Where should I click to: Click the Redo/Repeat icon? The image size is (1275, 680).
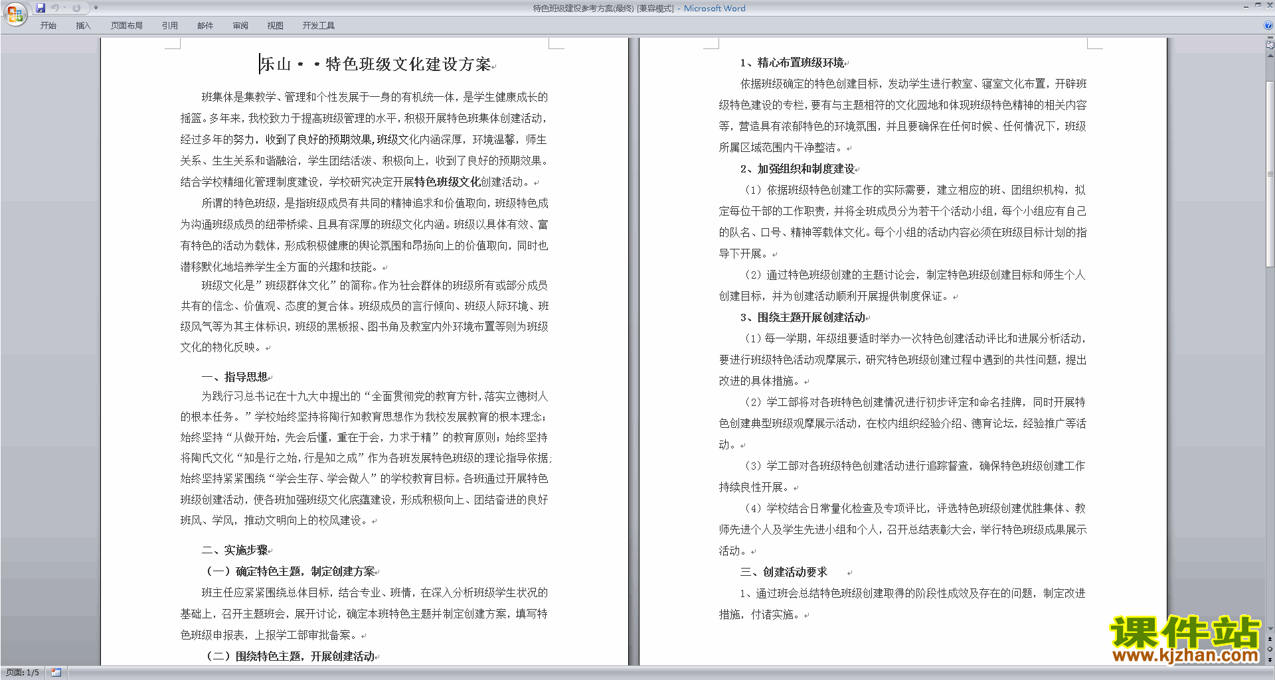tap(76, 8)
